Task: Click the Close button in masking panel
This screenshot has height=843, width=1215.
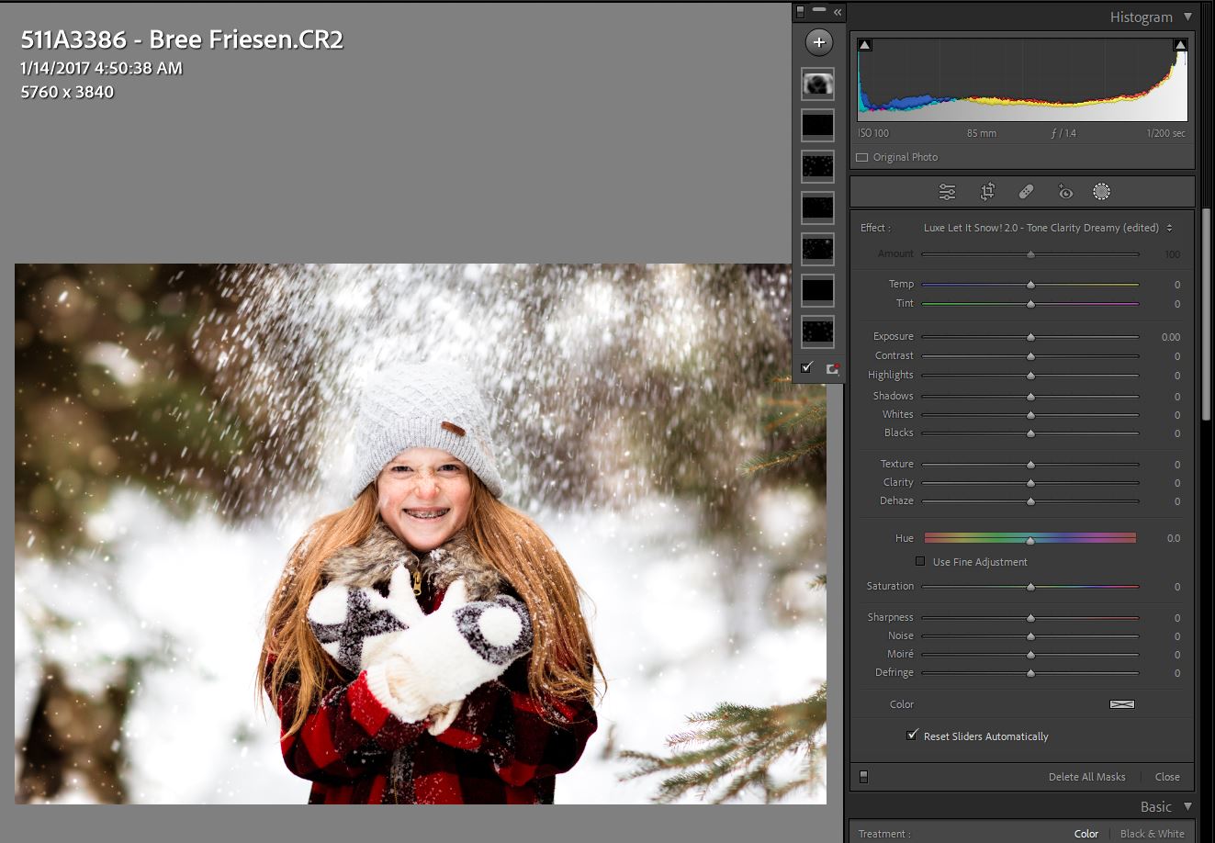Action: 1167,777
